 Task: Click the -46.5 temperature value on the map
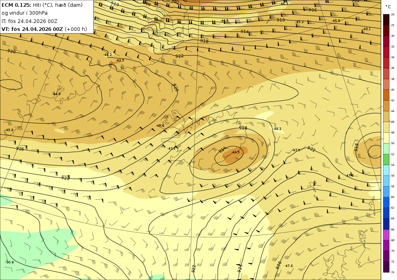coord(224,21)
